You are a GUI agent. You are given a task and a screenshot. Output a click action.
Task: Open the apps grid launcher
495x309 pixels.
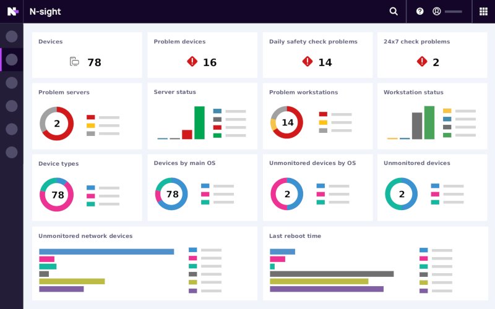click(483, 11)
